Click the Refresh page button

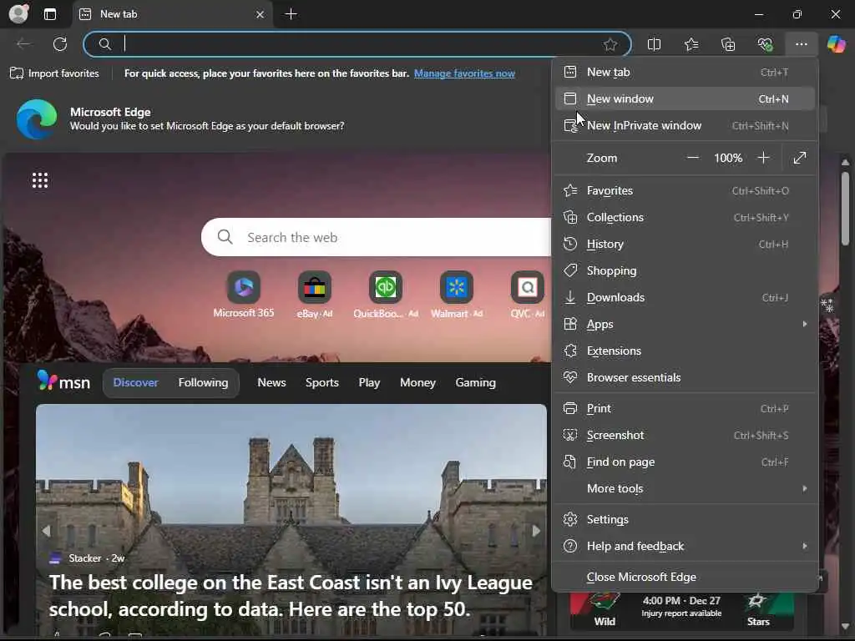click(x=60, y=44)
